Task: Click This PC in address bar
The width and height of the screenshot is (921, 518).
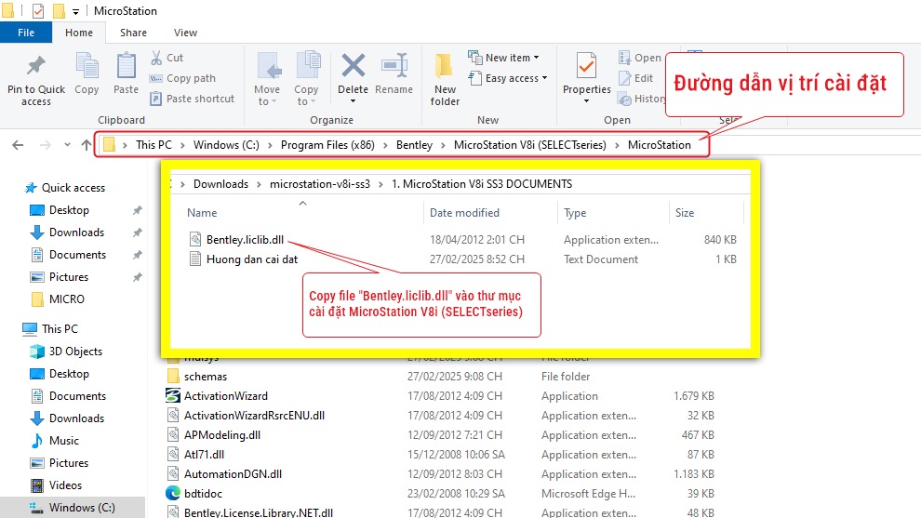Action: [x=153, y=145]
